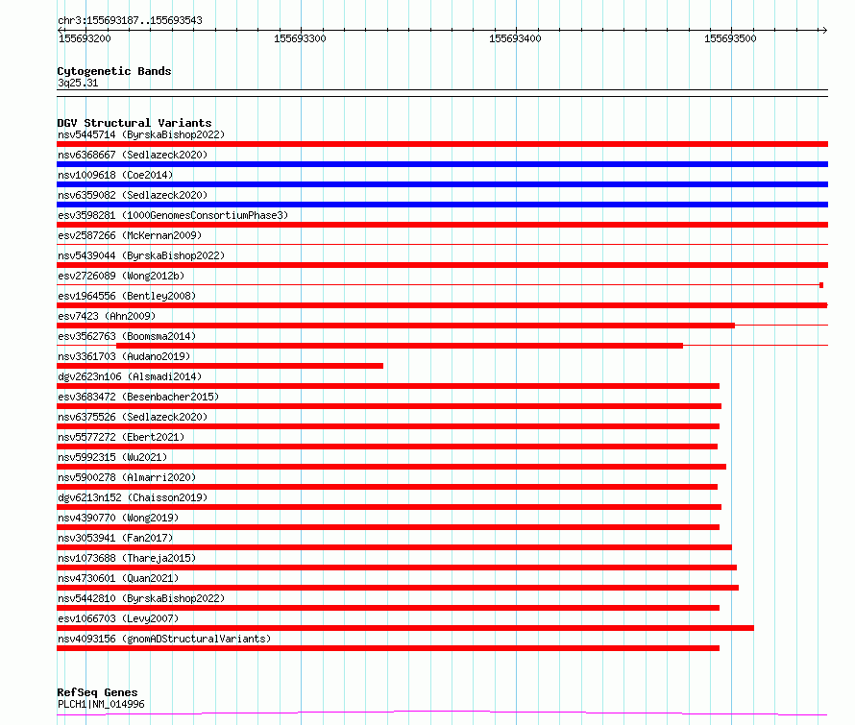This screenshot has height=725, width=855.
Task: Select the Cytogenetic Bands track title
Action: pyautogui.click(x=114, y=71)
